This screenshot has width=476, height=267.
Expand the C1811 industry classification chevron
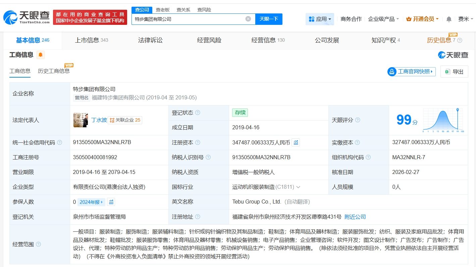click(298, 187)
